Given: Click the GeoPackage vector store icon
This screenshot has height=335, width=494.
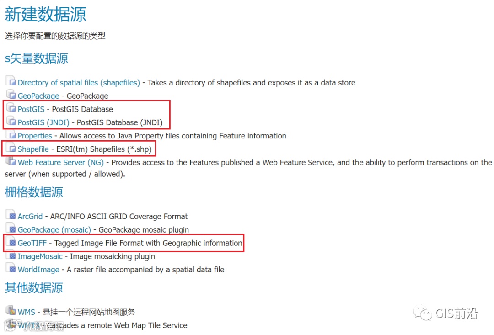Looking at the screenshot, I should click(11, 94).
